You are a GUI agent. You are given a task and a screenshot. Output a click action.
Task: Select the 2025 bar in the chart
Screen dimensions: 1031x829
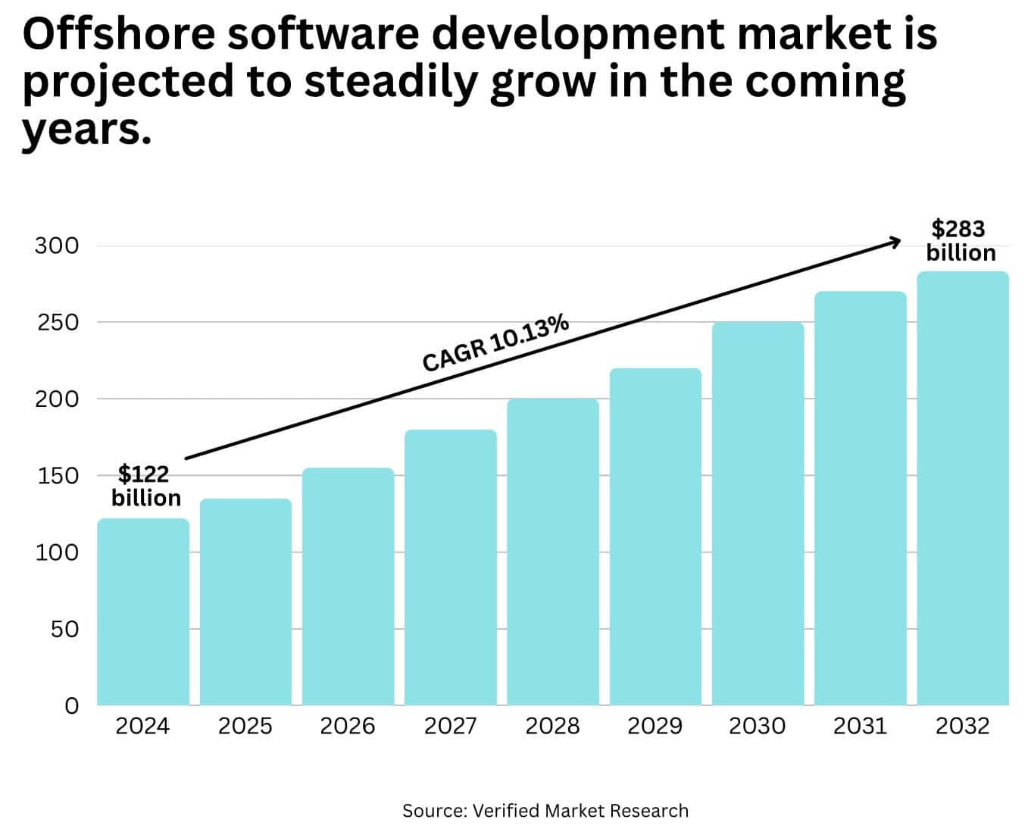click(245, 602)
